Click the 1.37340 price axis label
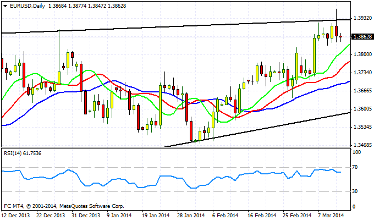 pyautogui.click(x=362, y=73)
